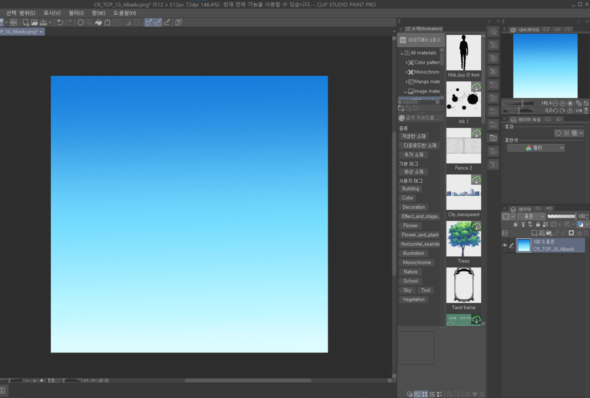
Task: Enable the tone effect in 레이어 속성
Action: click(x=566, y=133)
